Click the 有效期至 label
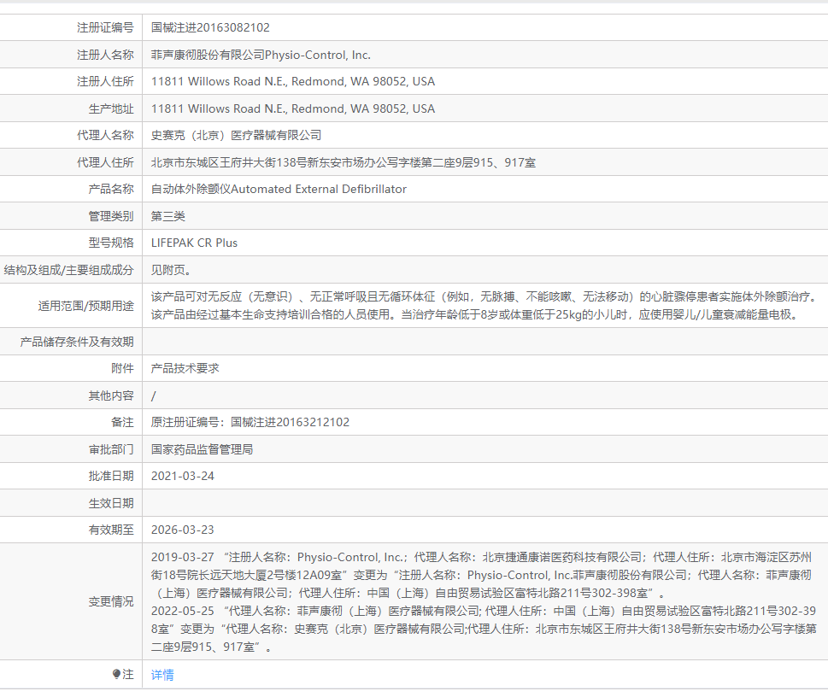The height and width of the screenshot is (697, 828). coord(111,530)
